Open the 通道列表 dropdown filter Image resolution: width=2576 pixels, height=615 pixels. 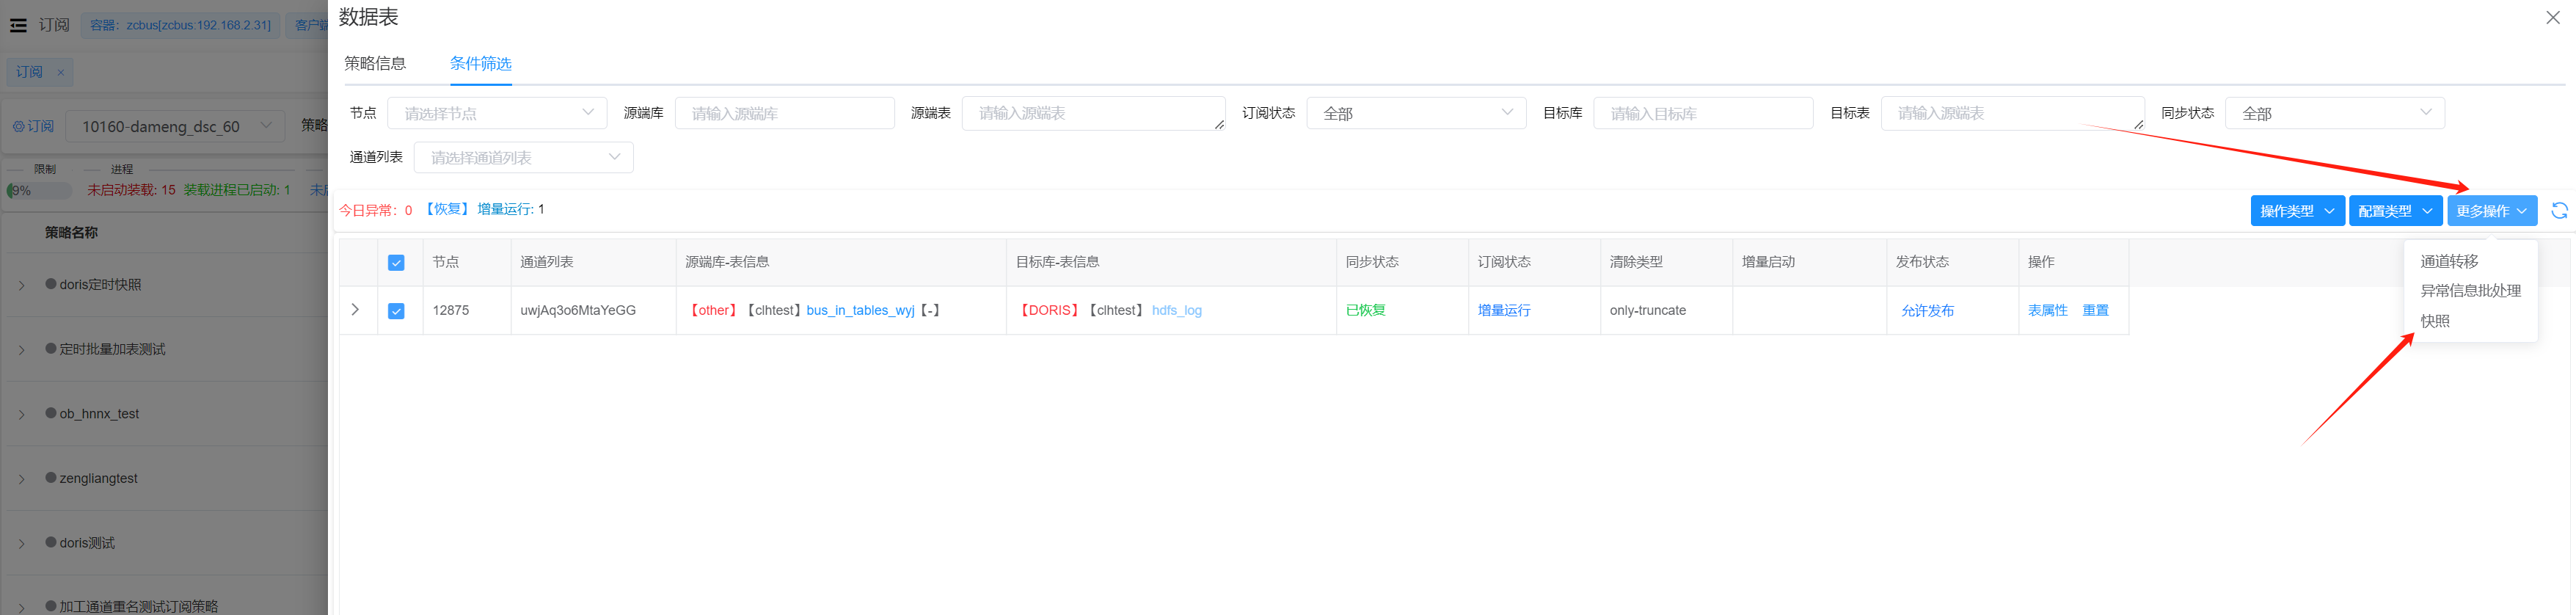tap(523, 157)
